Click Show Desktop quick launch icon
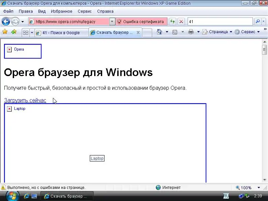 [34, 196]
